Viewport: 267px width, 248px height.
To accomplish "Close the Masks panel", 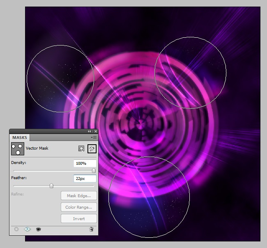I will (x=95, y=131).
